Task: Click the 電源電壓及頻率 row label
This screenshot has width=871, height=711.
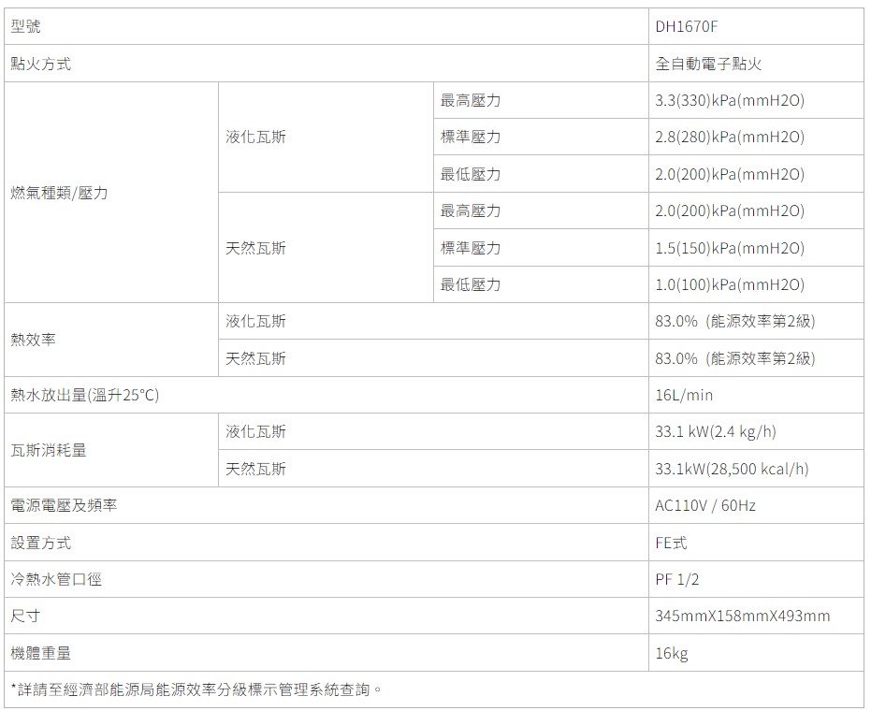Action: tap(63, 505)
